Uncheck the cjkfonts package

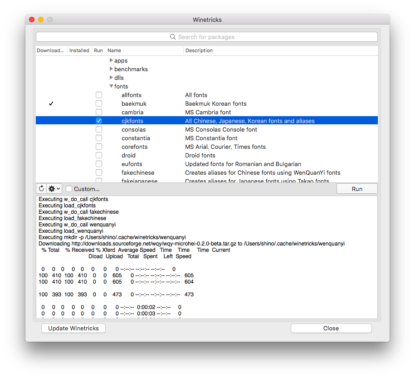point(98,121)
